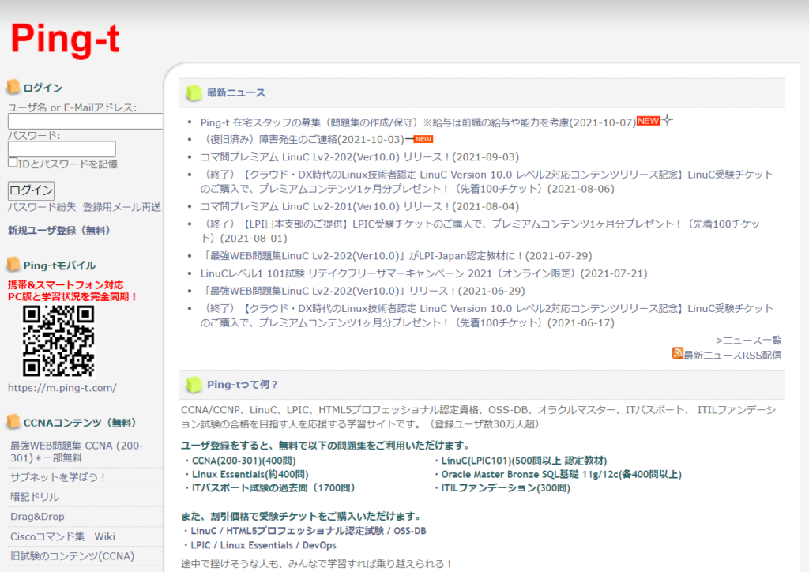Open the >ニュース一覧 link

(749, 341)
